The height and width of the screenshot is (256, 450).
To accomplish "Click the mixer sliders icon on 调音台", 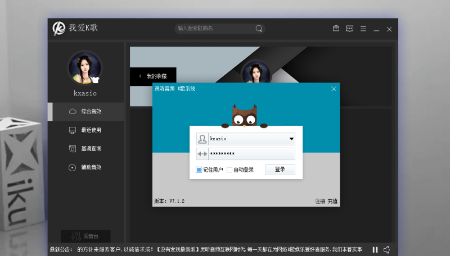I will coord(76,236).
